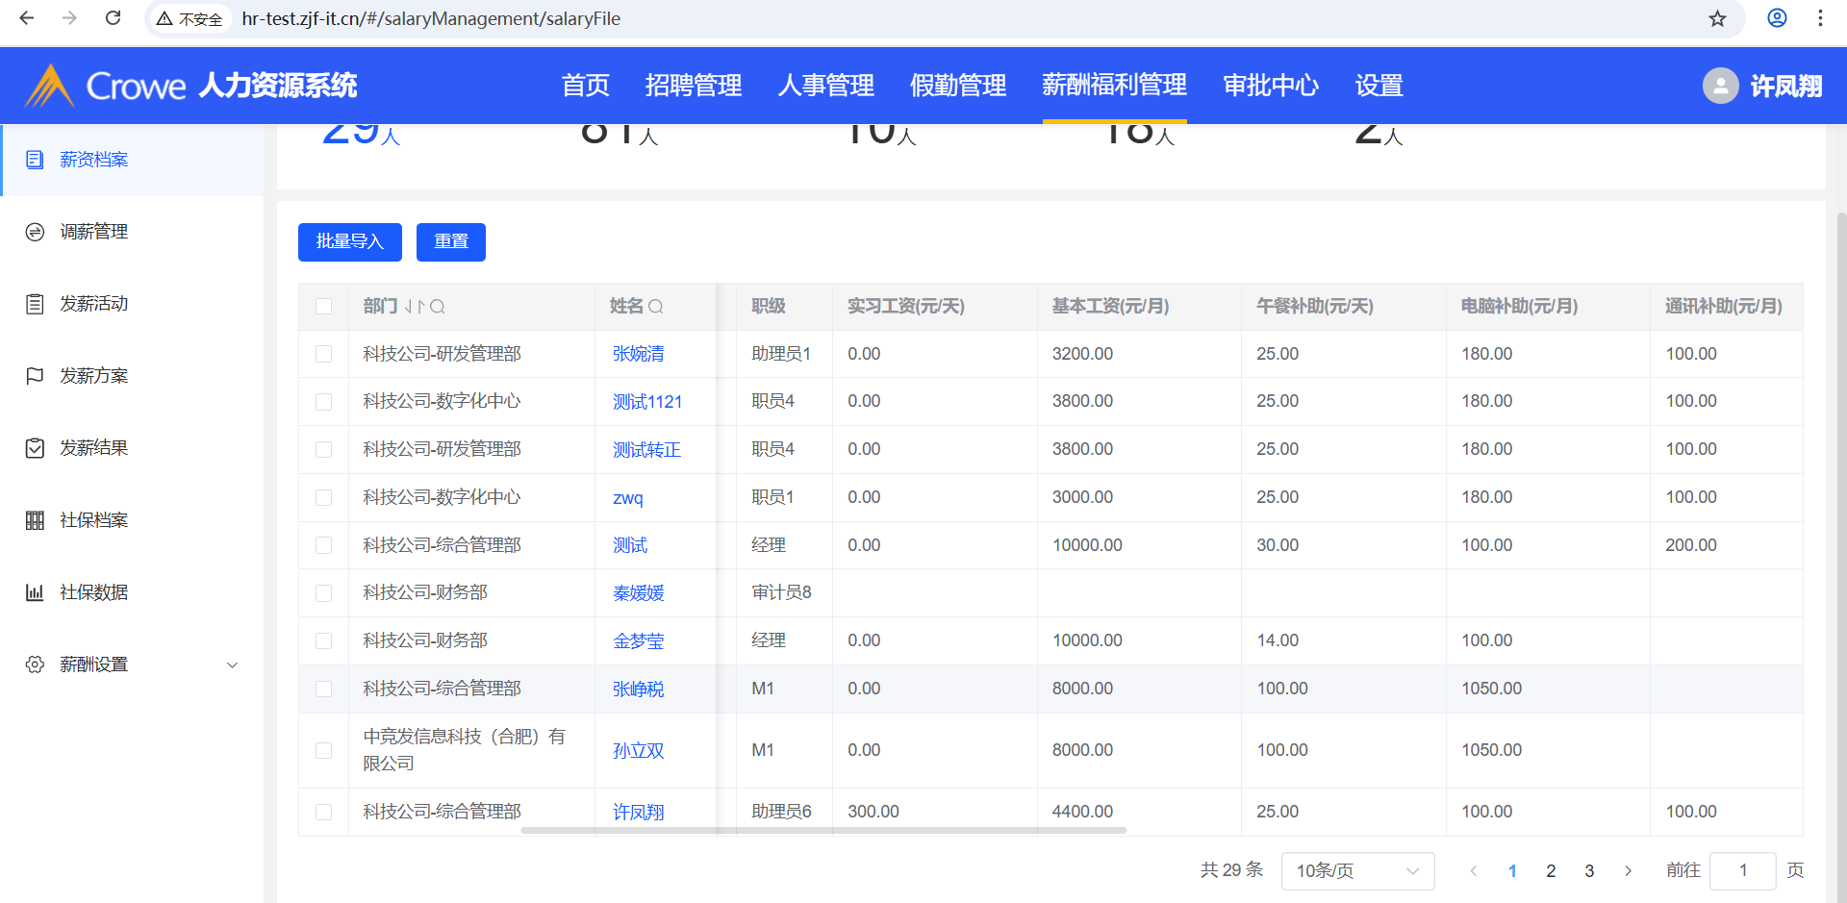Open the 人事管理 top navigation menu
Image resolution: width=1847 pixels, height=903 pixels.
point(825,86)
